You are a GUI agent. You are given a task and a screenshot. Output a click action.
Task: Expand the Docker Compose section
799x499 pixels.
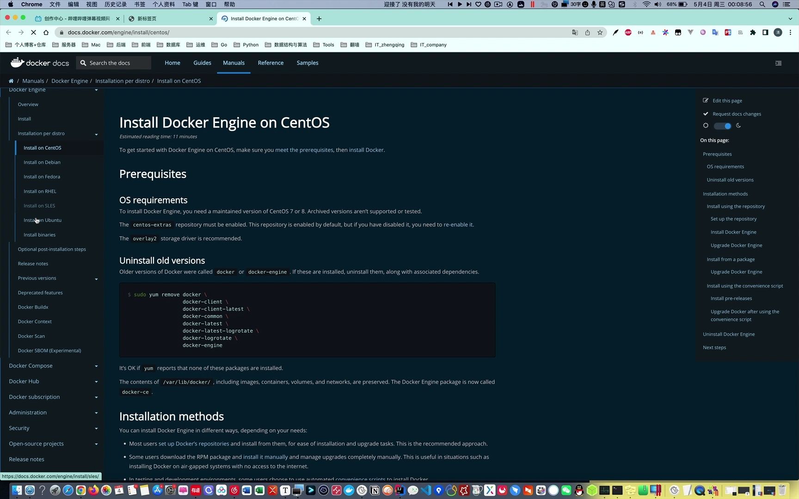96,366
